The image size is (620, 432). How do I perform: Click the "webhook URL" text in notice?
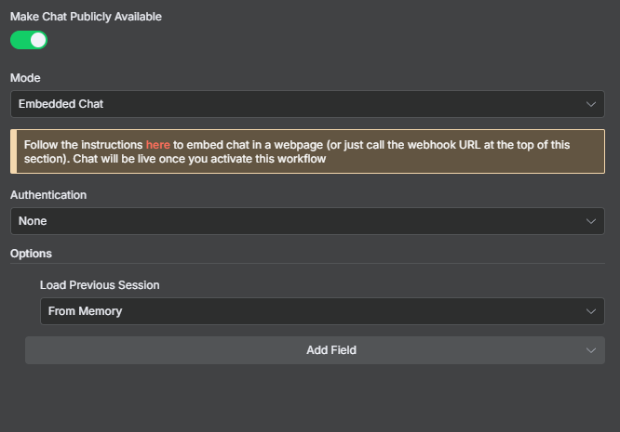coord(439,145)
